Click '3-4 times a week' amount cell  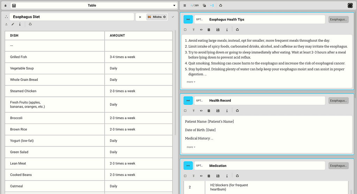pyautogui.click(x=138, y=57)
